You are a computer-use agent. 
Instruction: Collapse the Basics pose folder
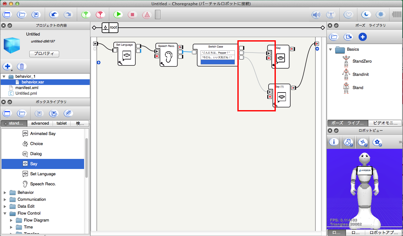[331, 49]
